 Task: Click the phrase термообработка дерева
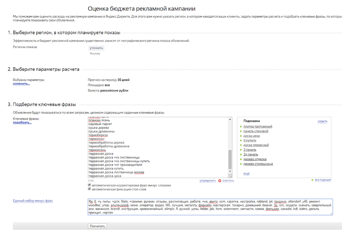[x=107, y=143]
